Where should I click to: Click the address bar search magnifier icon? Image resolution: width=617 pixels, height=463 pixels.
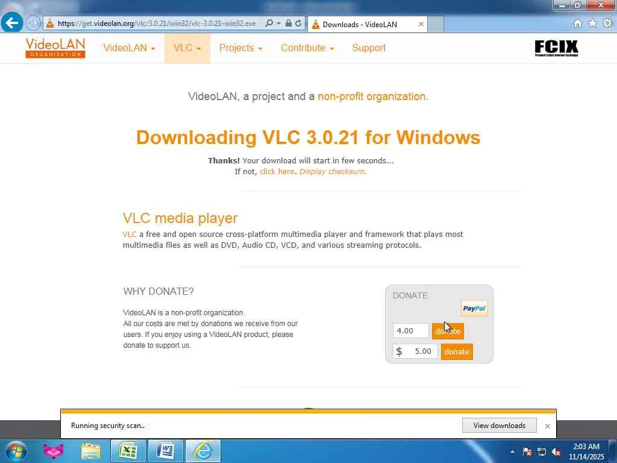coord(269,24)
